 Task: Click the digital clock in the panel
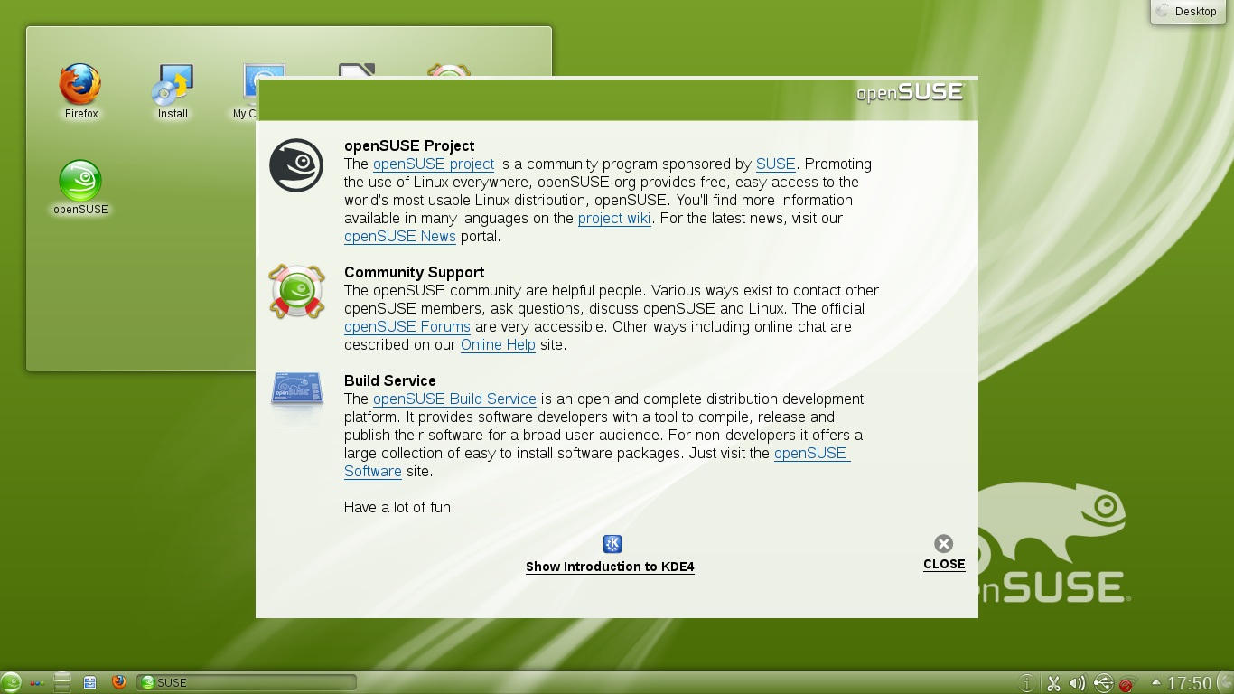[1190, 683]
